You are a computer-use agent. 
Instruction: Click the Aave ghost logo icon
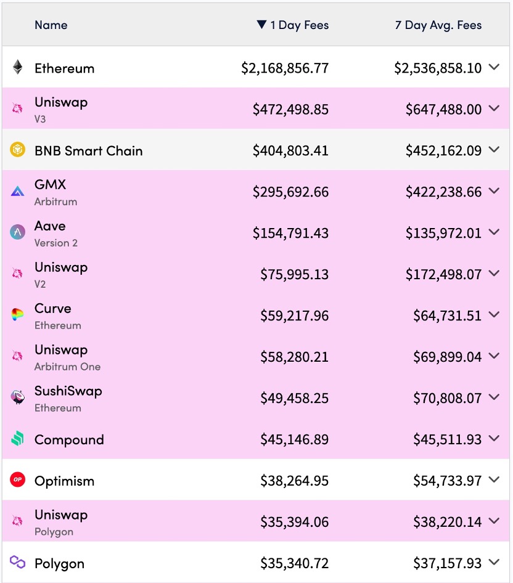click(17, 233)
